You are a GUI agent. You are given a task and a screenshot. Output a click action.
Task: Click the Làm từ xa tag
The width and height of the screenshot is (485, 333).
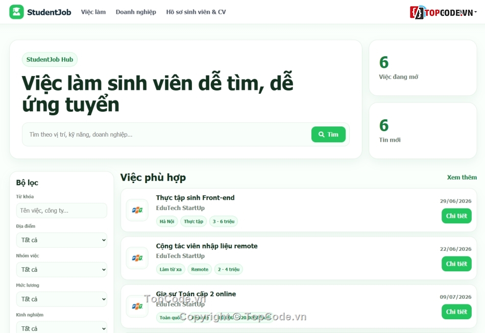click(x=171, y=269)
